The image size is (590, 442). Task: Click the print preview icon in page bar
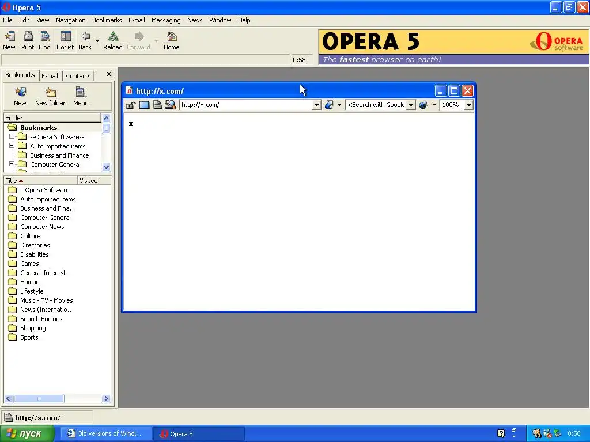(171, 105)
